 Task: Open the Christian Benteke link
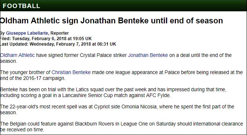click(71, 72)
